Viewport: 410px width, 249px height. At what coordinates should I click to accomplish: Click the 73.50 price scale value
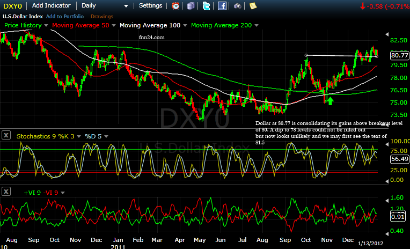[x=399, y=115]
